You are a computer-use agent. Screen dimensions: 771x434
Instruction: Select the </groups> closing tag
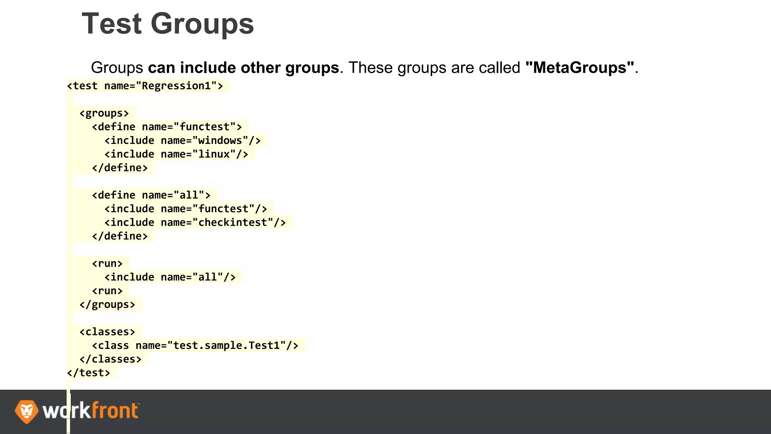coord(107,304)
